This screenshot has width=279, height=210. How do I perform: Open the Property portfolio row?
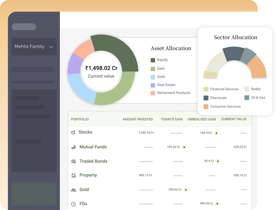(160, 175)
